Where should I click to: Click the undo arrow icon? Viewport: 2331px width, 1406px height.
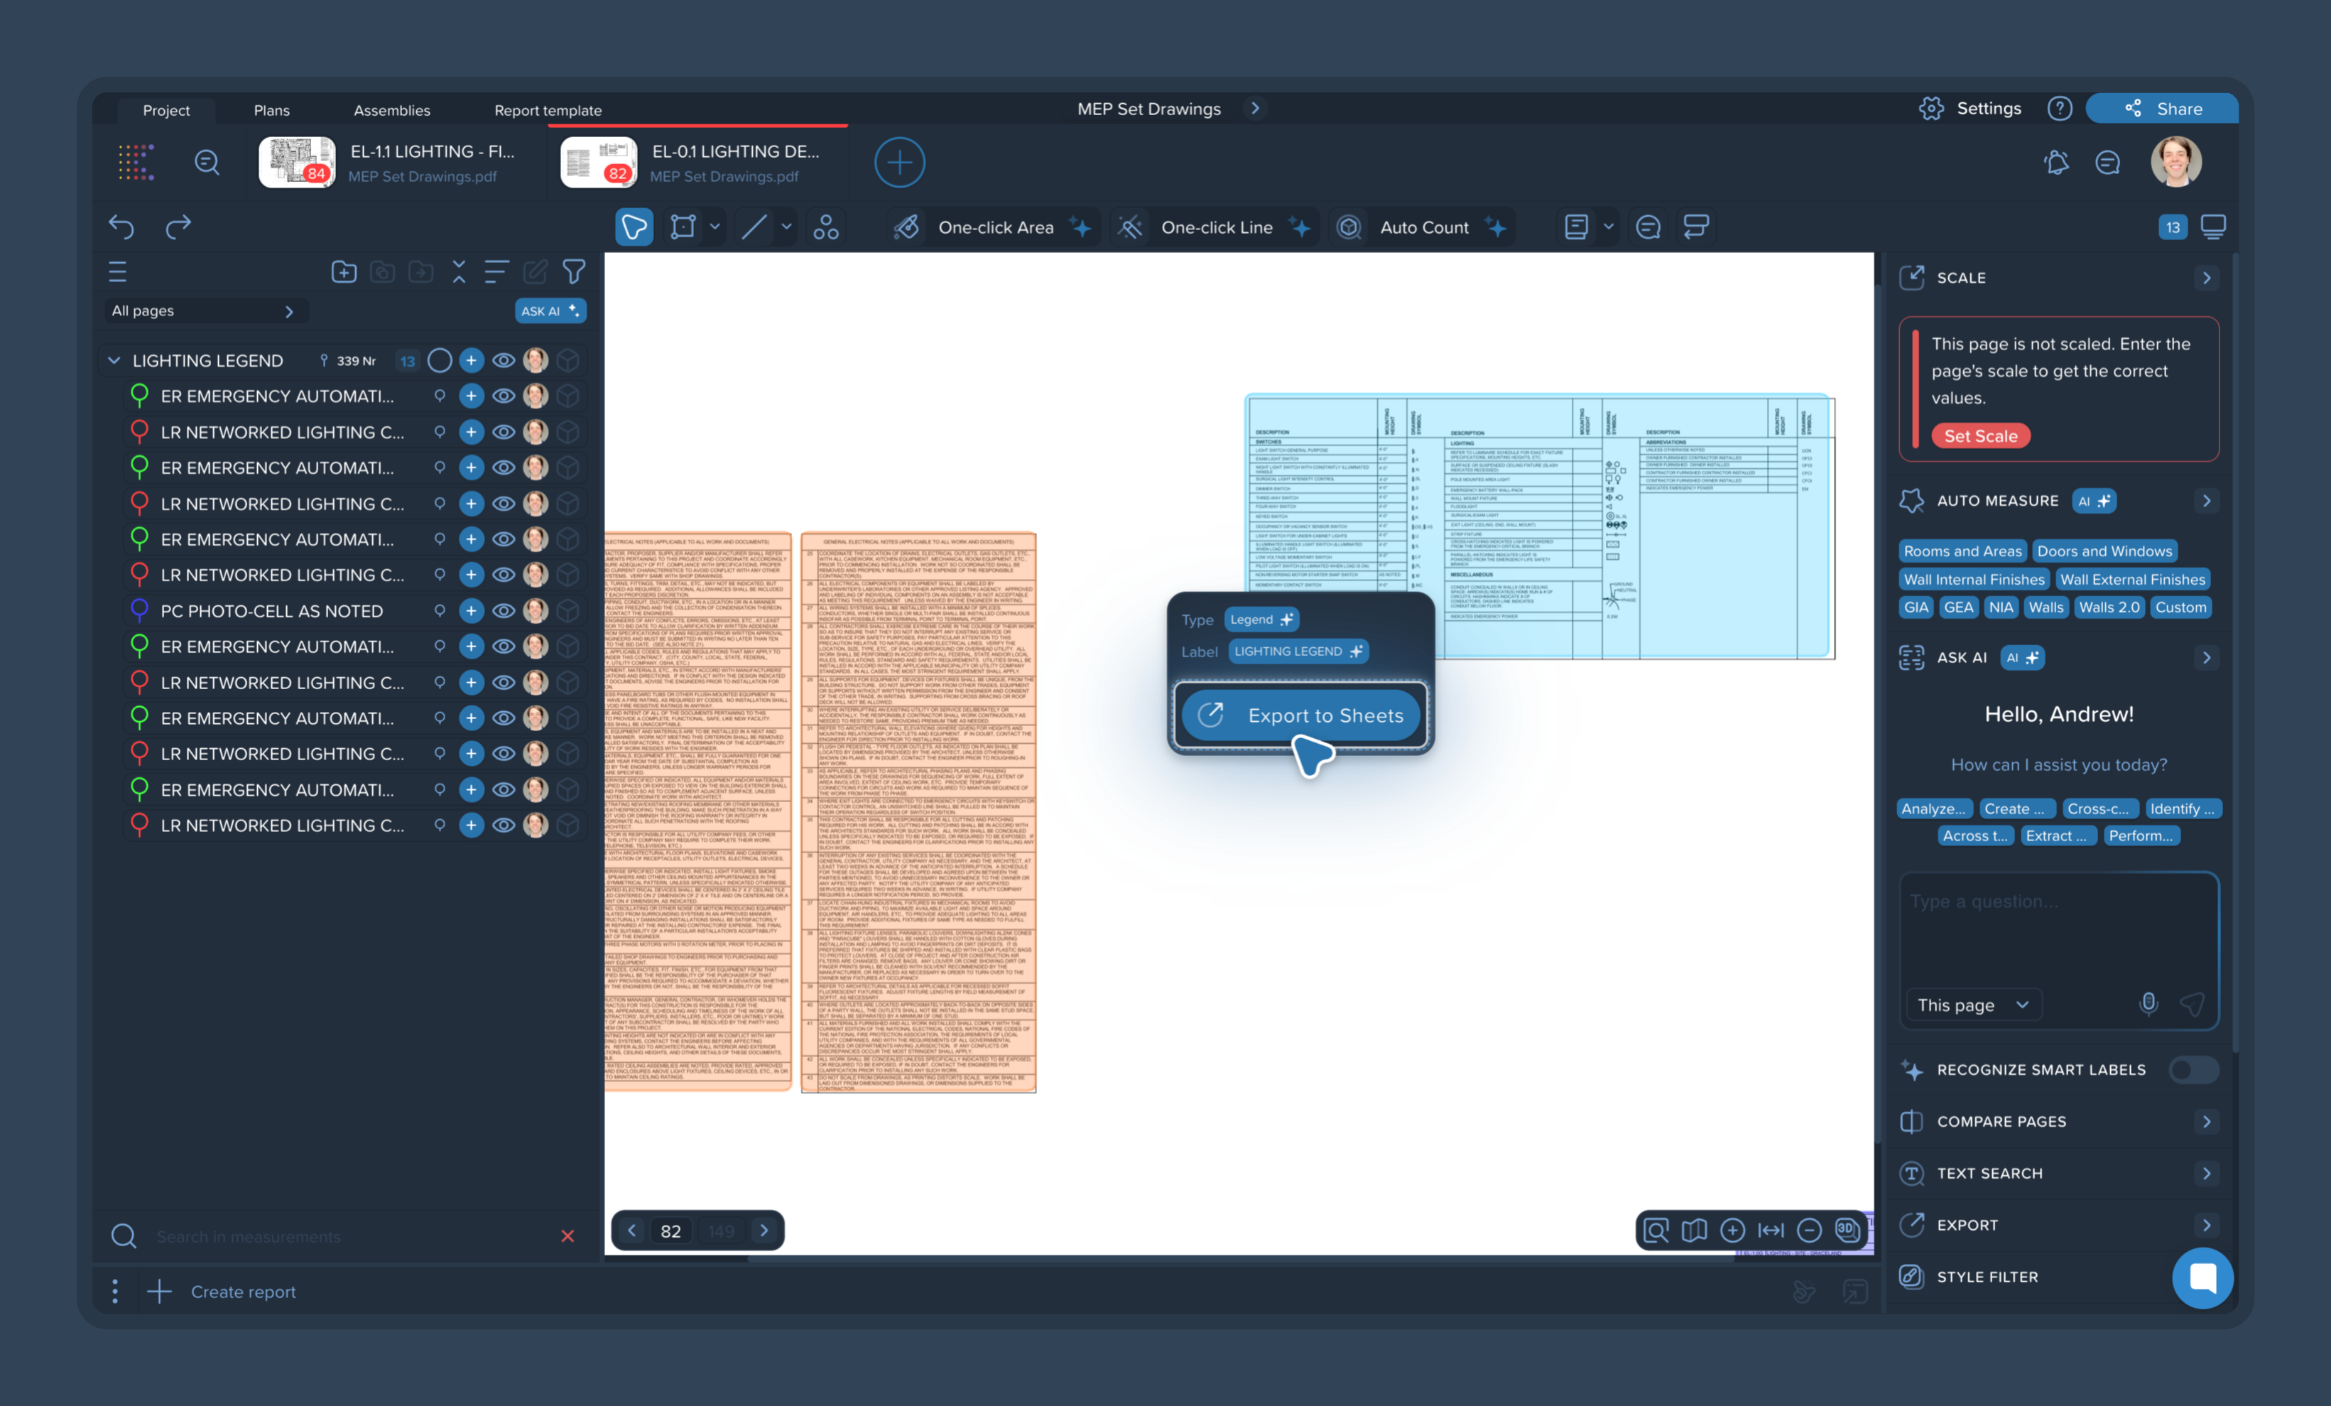coord(121,227)
